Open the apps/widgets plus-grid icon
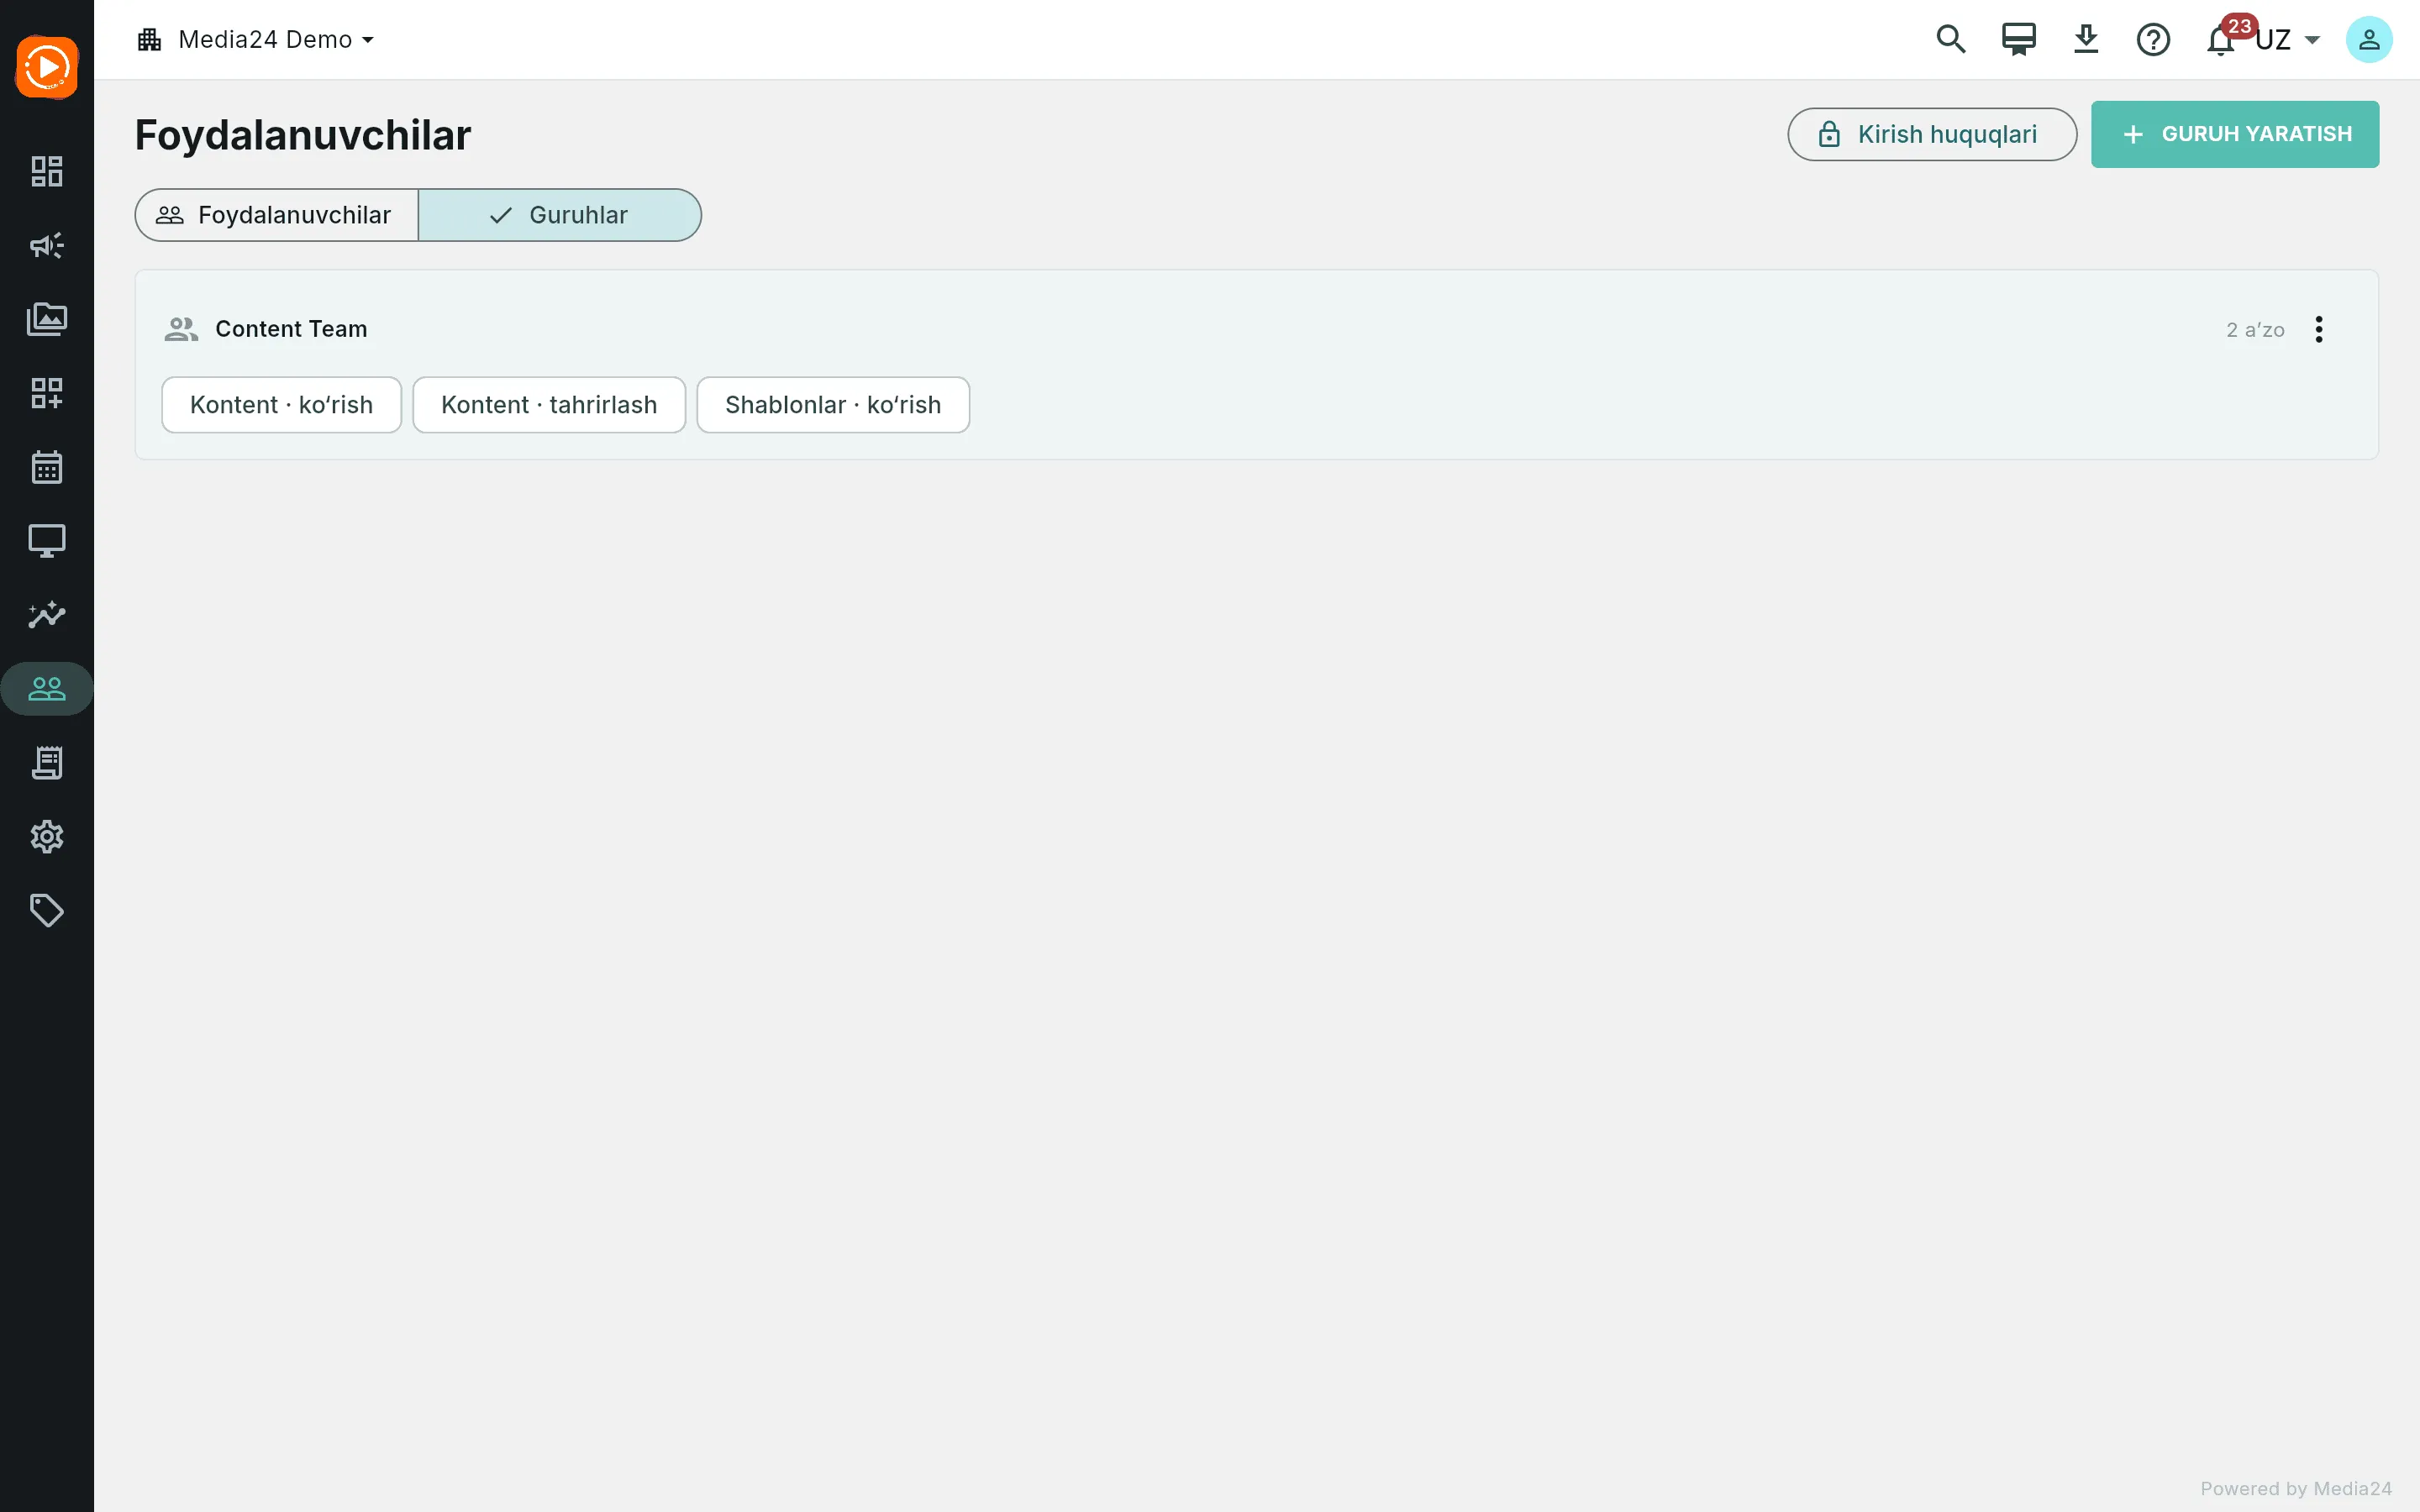 (x=47, y=393)
